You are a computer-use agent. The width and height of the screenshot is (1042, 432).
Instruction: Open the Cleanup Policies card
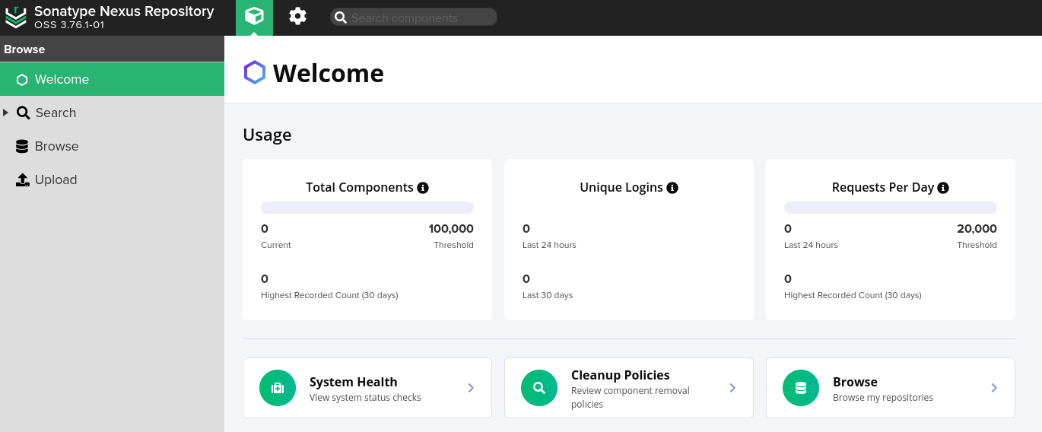pos(629,388)
